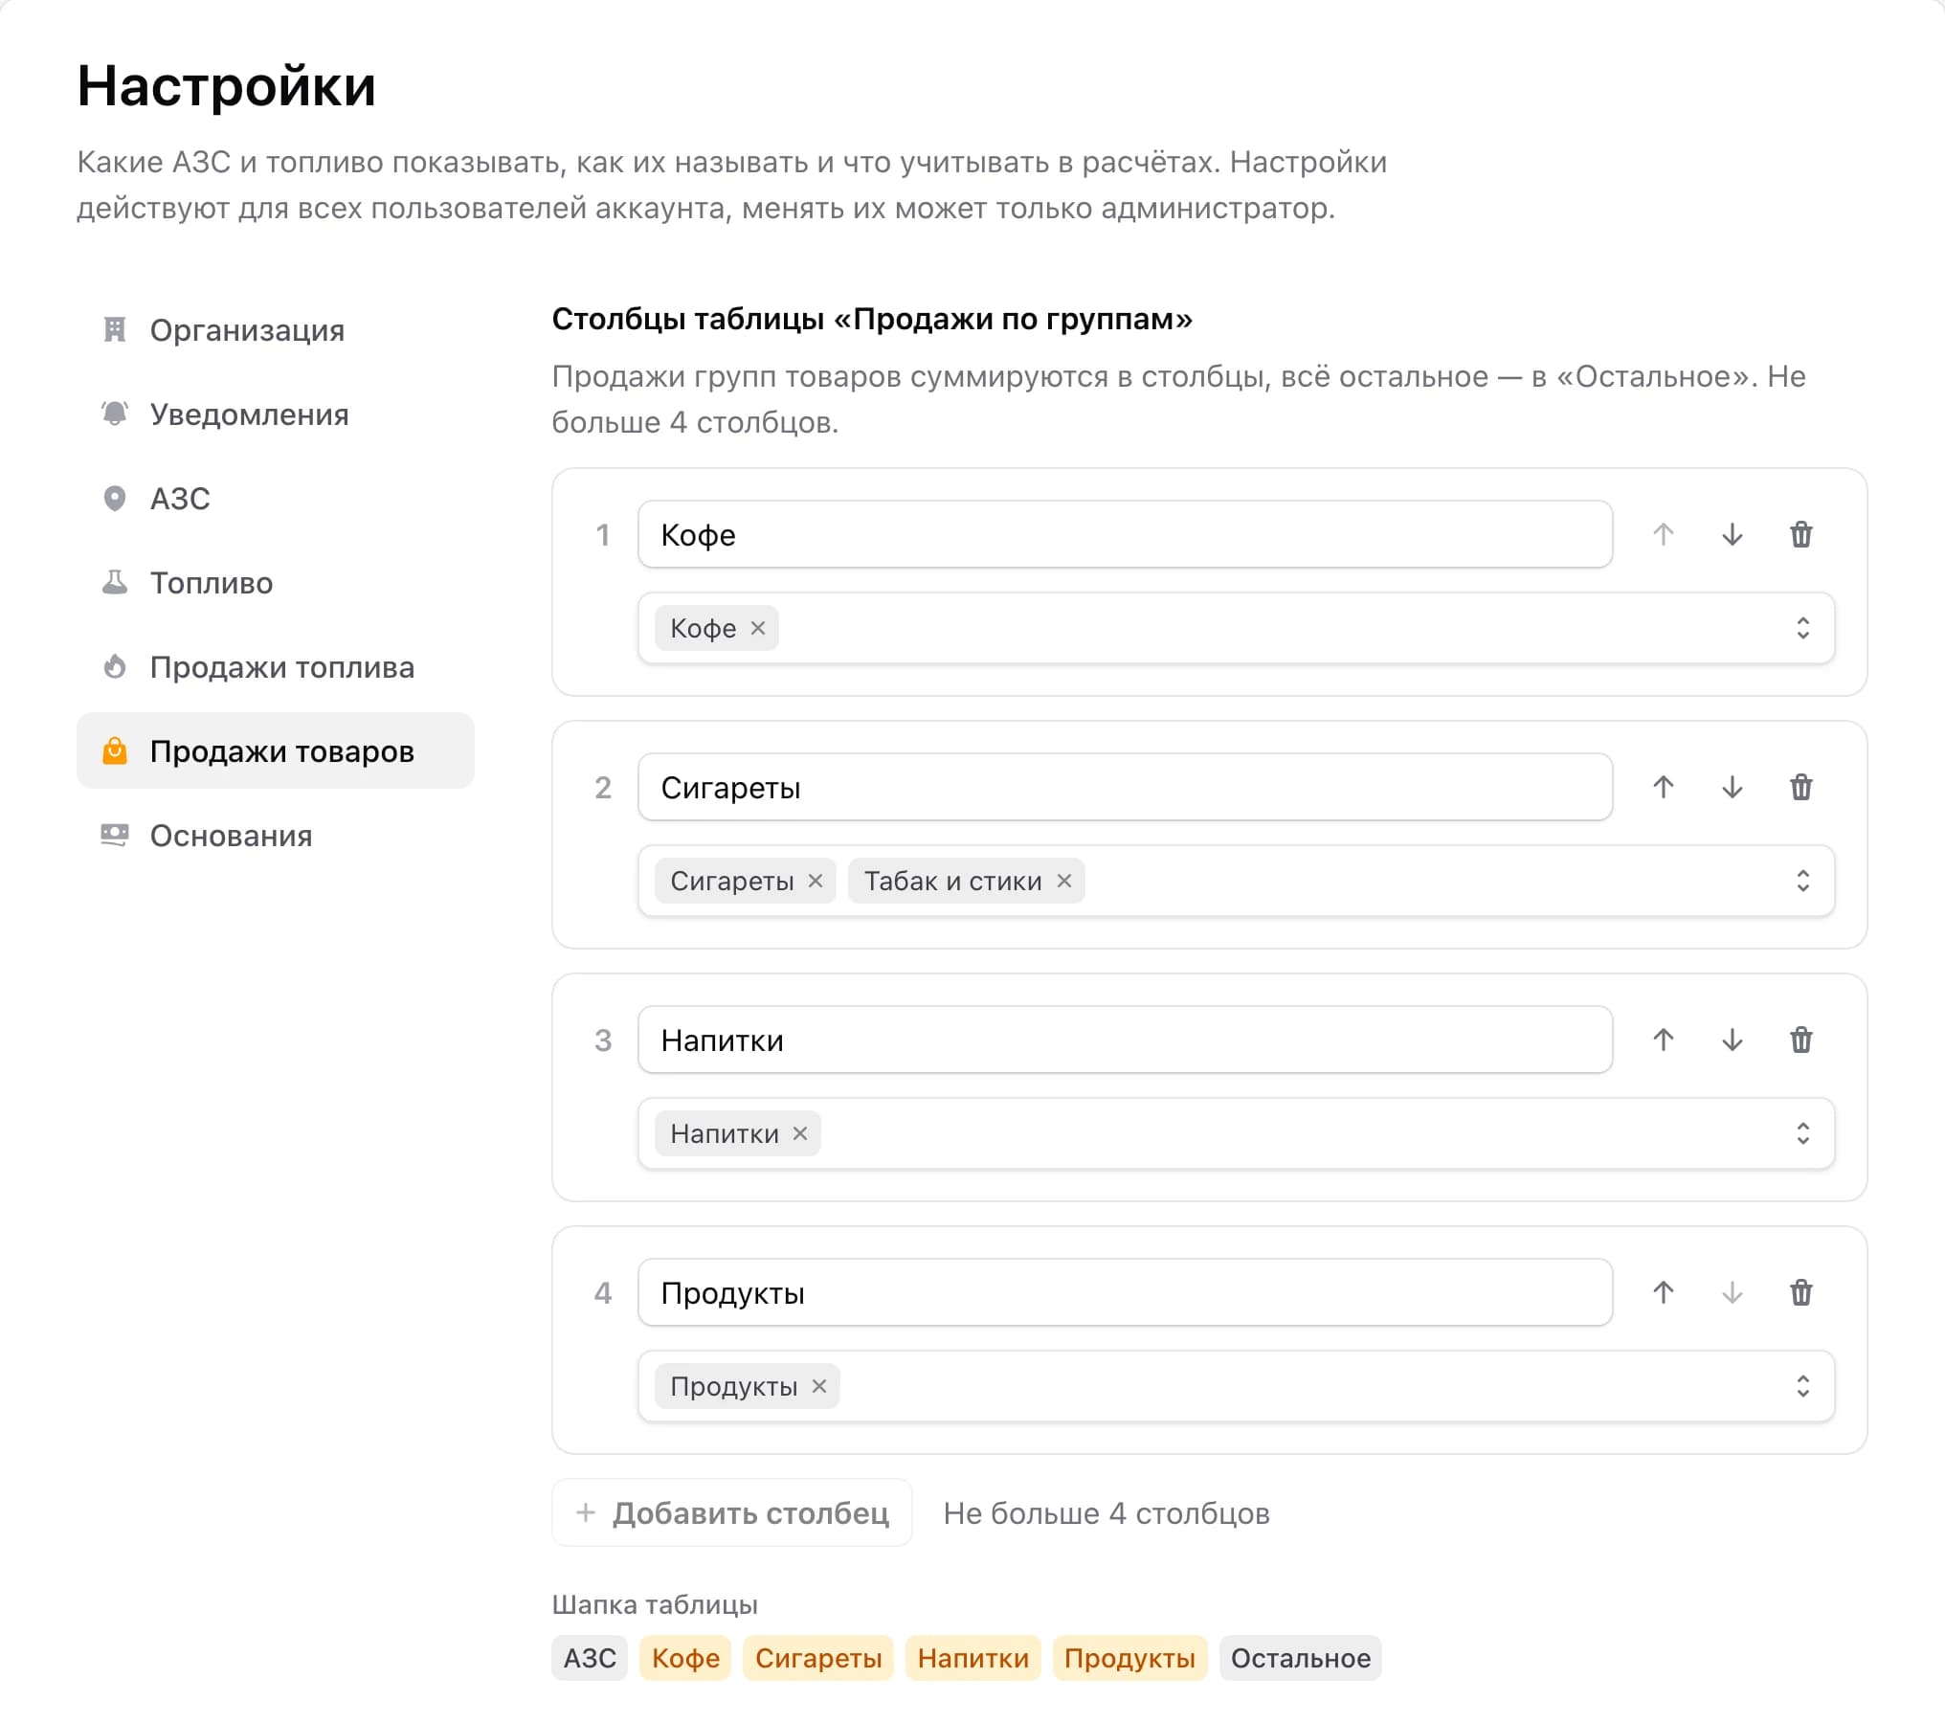Delete the Напитки column
The image size is (1945, 1723).
[x=1800, y=1040]
